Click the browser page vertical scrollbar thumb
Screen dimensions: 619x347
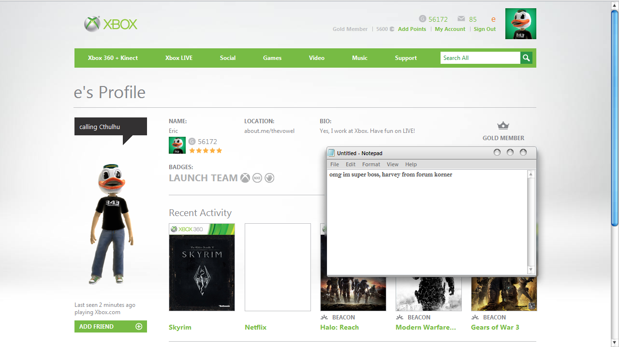pyautogui.click(x=615, y=117)
